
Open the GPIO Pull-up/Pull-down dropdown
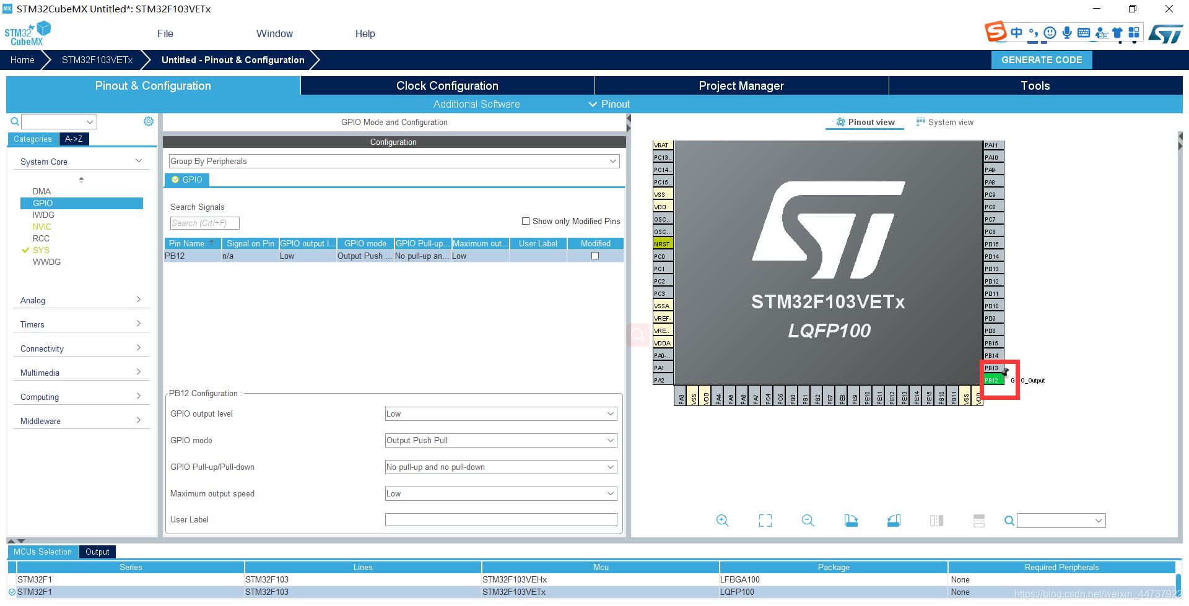click(501, 467)
